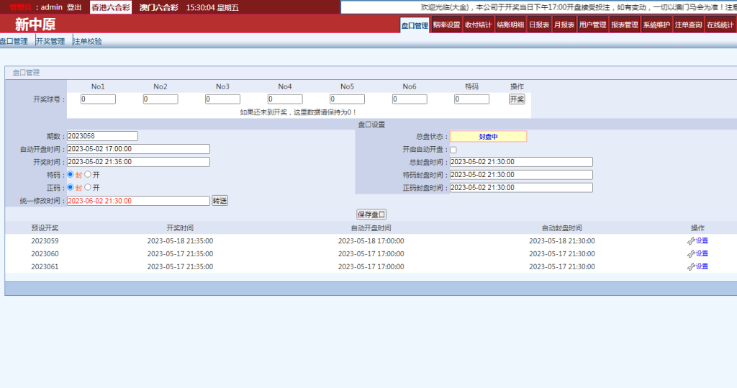This screenshot has width=737, height=388.
Task: Enable the 开启自动开盘 checkbox
Action: point(453,150)
